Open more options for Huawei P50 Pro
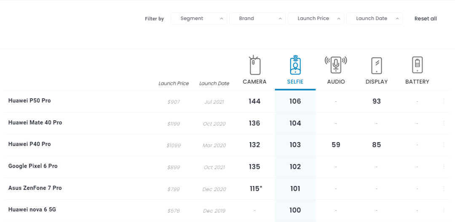Viewport: 455px width, 222px height. click(x=444, y=101)
